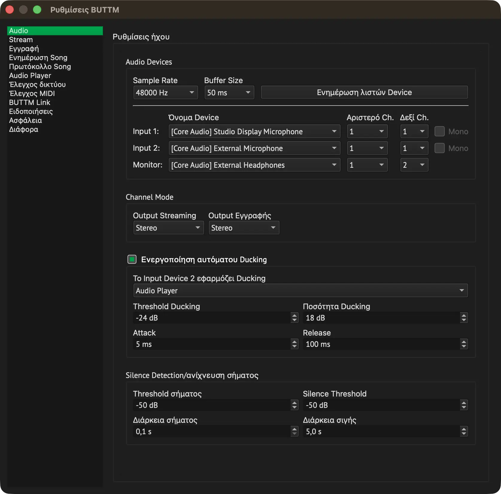Open the Output Εγγραφής channel mode dropdown
The width and height of the screenshot is (501, 494).
coord(244,228)
